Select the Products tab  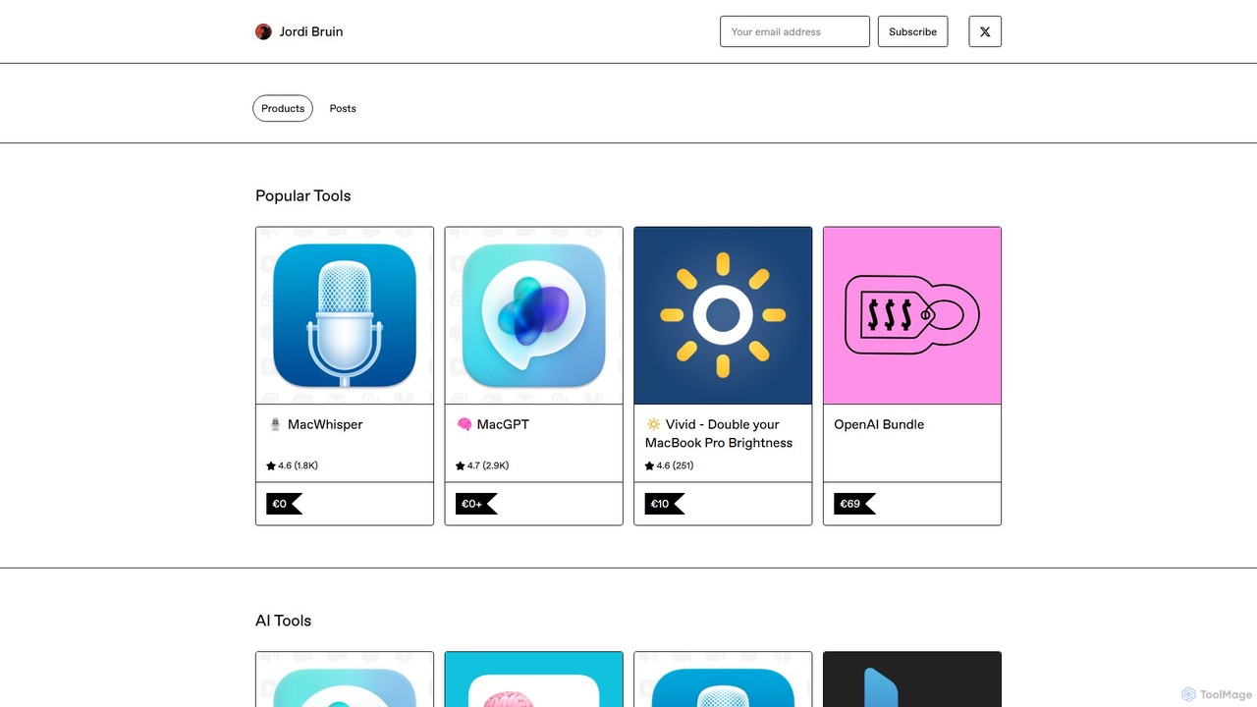coord(283,108)
